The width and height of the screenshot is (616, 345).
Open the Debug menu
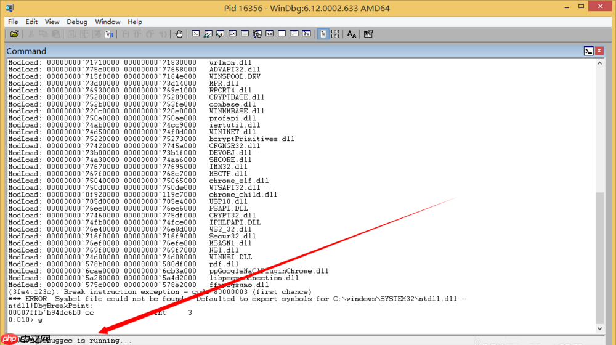(x=77, y=22)
